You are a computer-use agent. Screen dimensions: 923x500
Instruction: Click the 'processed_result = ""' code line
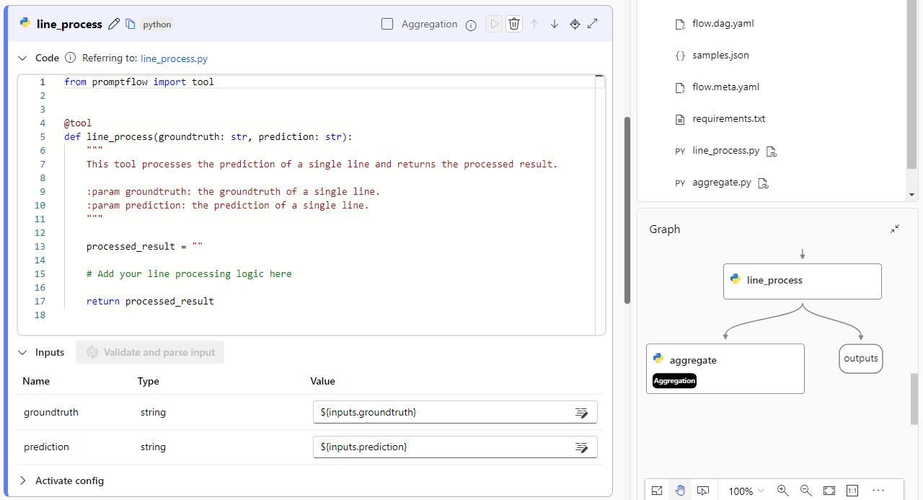pos(144,247)
